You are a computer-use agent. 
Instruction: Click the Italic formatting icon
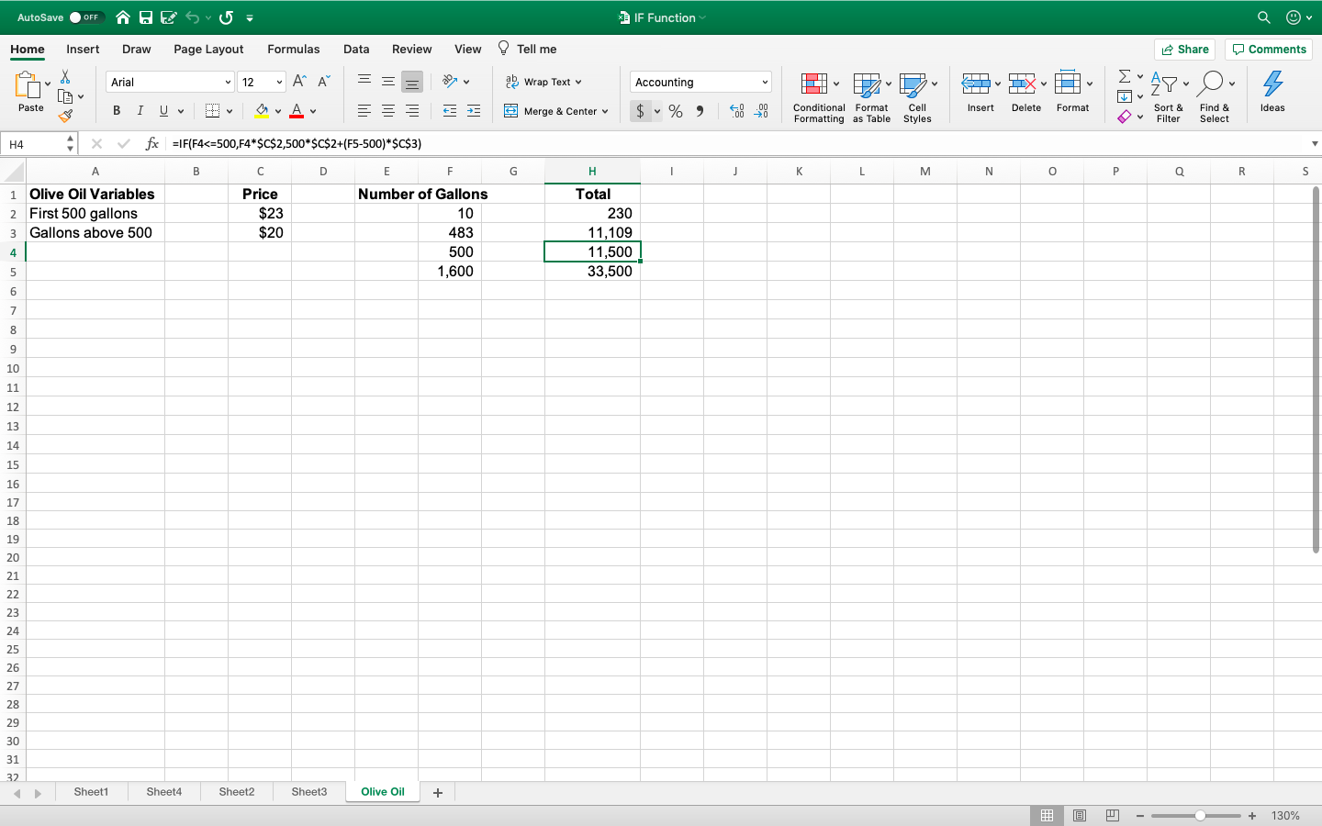click(140, 110)
